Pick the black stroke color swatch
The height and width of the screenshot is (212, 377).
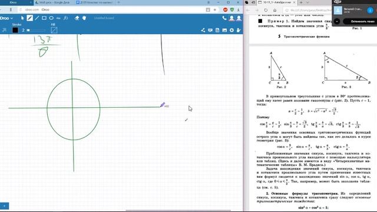point(15,30)
